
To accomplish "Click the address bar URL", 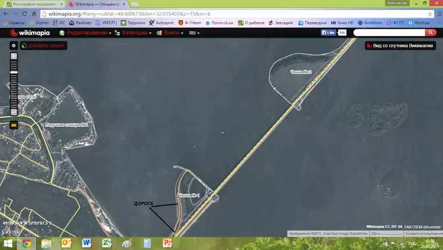I will tap(130, 14).
